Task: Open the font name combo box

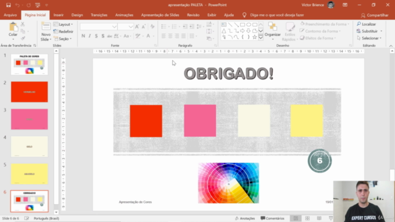Action: [x=99, y=27]
